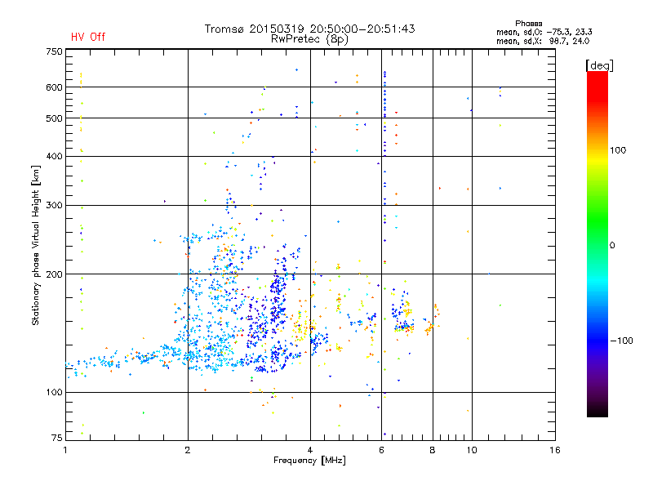Select the 'mean, sd,O: -75.3, 23.3' line
653x490 pixels.
pyautogui.click(x=544, y=32)
